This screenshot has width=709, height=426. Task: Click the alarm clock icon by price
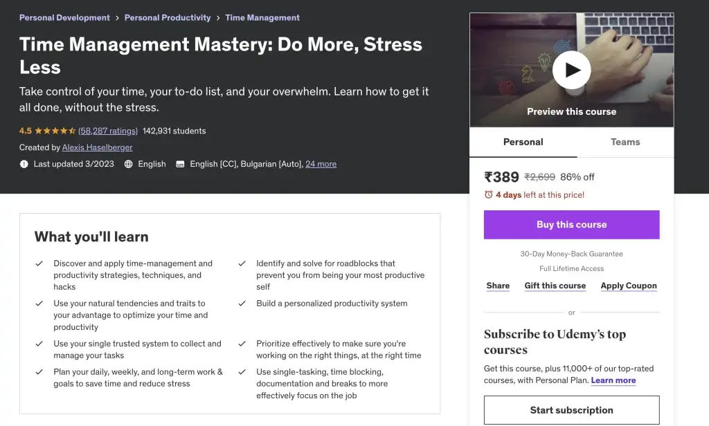click(x=489, y=195)
